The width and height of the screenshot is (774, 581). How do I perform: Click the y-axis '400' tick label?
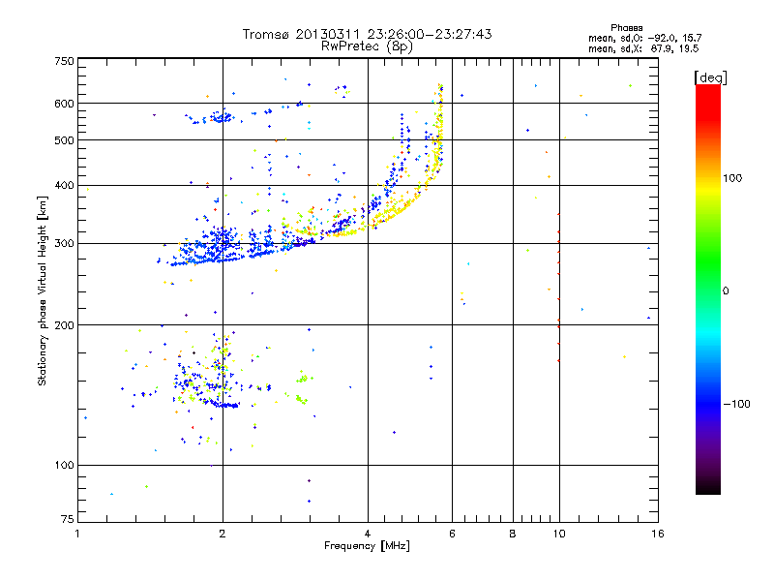point(64,185)
